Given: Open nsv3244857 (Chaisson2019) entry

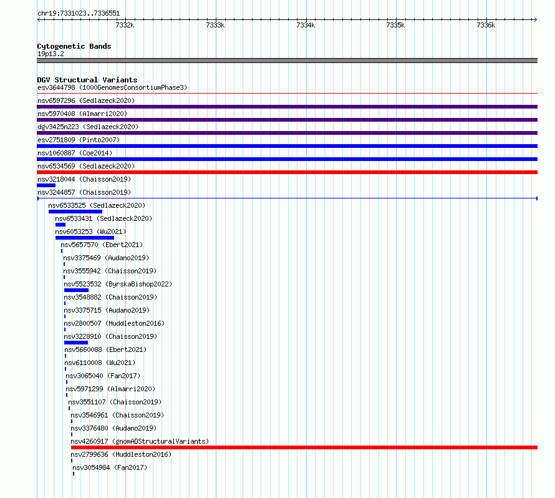Looking at the screenshot, I should [84, 192].
